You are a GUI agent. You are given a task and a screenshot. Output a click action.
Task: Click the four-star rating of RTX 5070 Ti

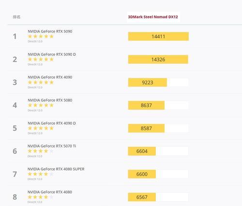coord(41,151)
